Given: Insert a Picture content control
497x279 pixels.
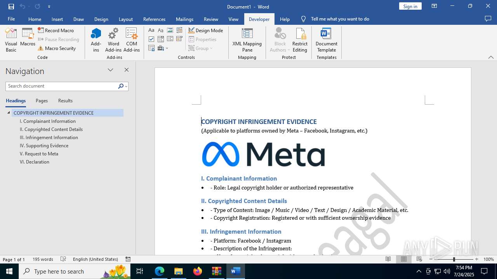Looking at the screenshot, I should click(x=170, y=30).
